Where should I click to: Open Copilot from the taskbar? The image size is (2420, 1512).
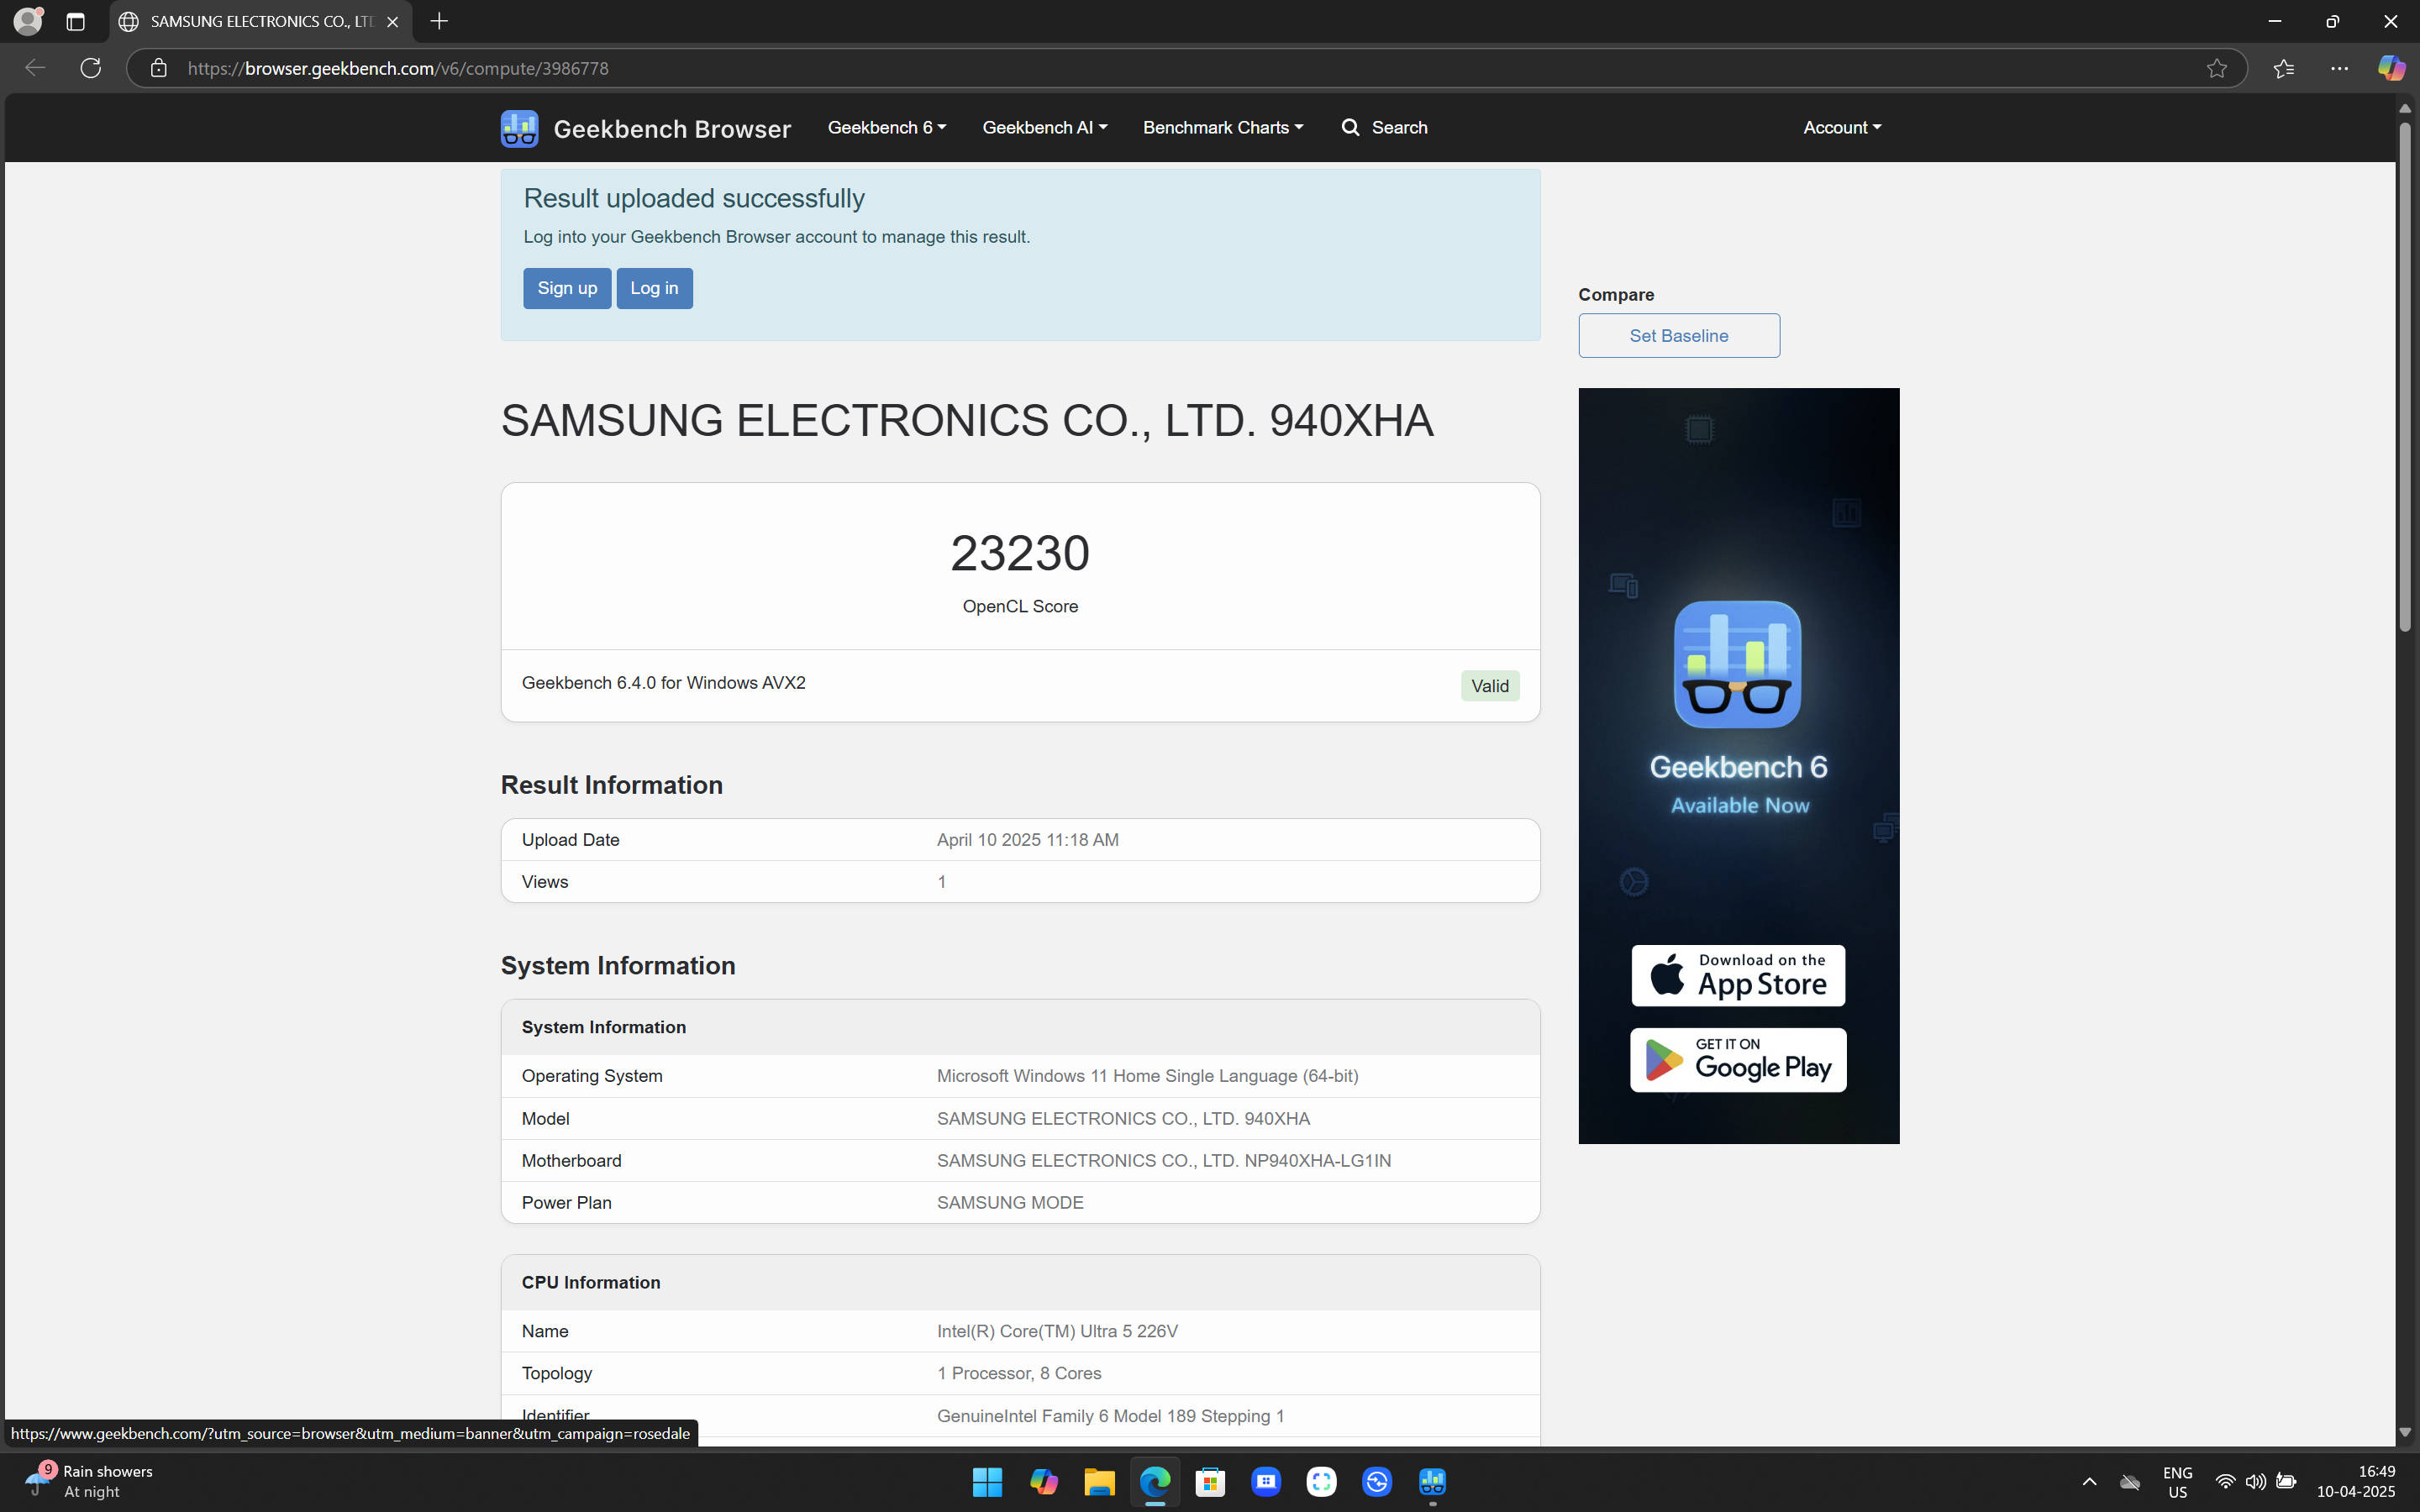click(1043, 1481)
